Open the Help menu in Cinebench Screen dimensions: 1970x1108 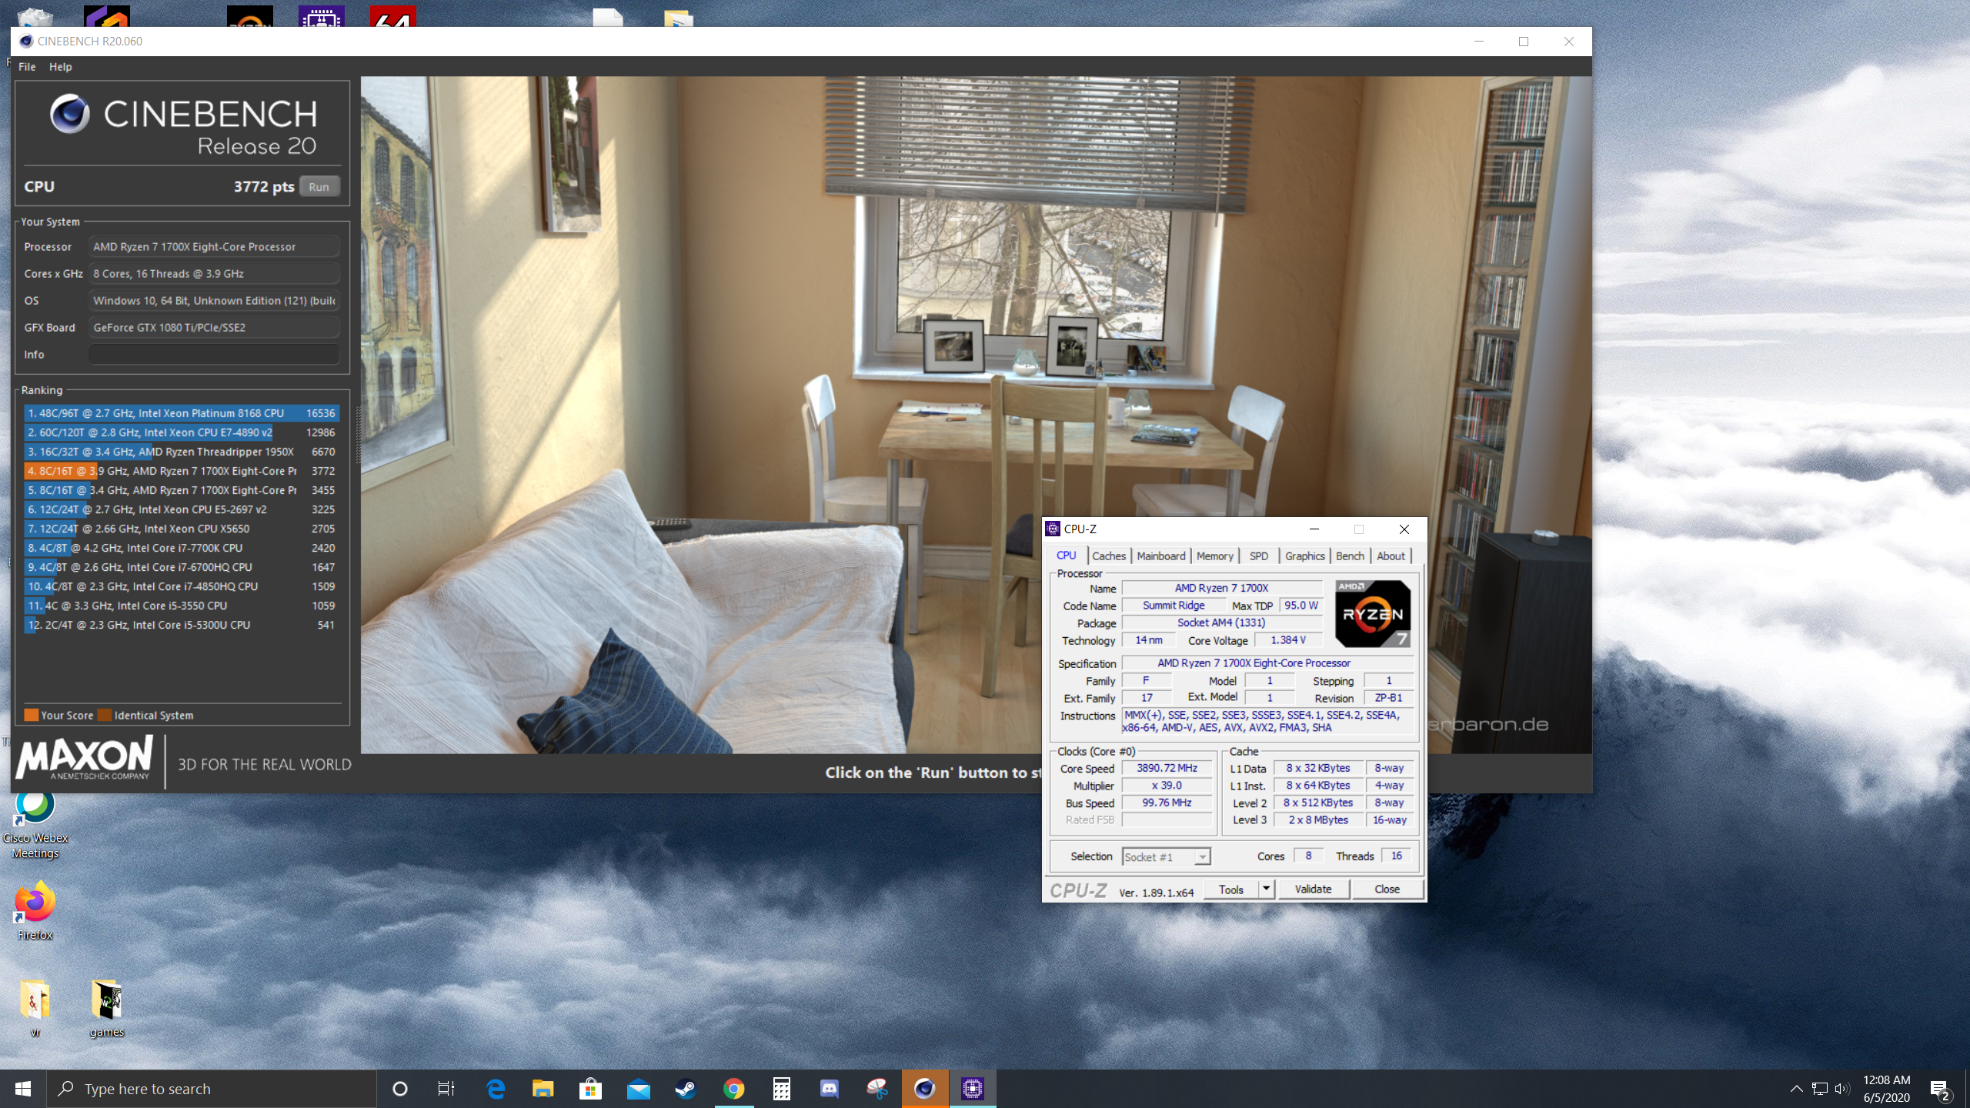tap(61, 67)
